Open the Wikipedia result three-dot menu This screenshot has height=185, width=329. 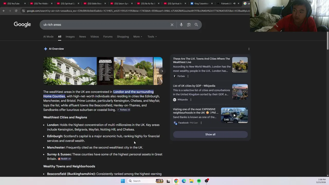[191, 100]
